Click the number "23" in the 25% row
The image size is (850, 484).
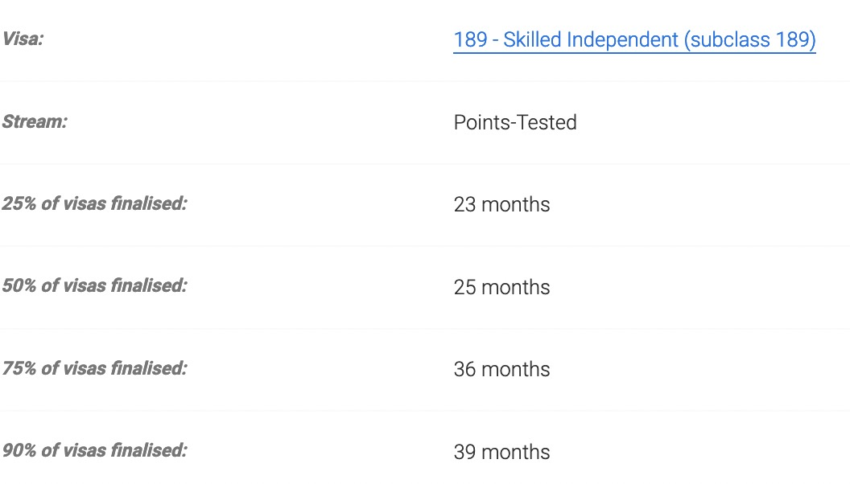coord(464,205)
